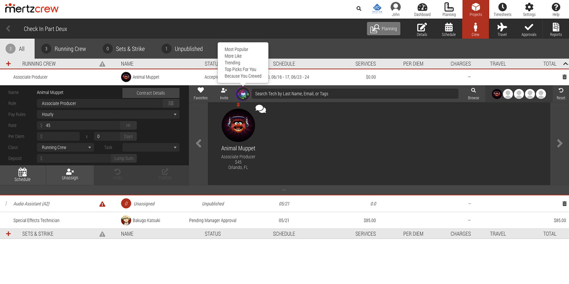
Task: Collapse the detail panel up-chevron
Action: tap(284, 190)
